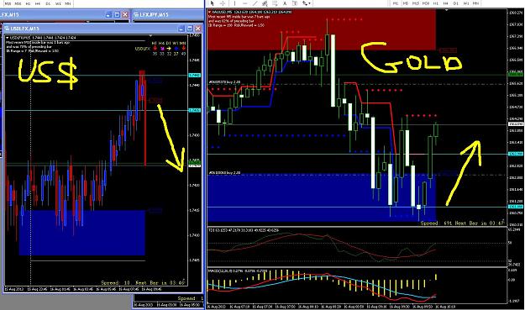Image resolution: width=525 pixels, height=310 pixels.
Task: Switch chart to D1 in right timeframe bar
Action: click(456, 3)
